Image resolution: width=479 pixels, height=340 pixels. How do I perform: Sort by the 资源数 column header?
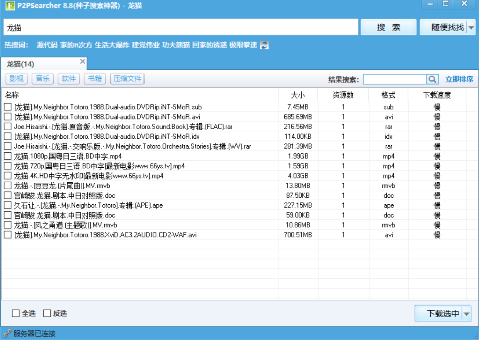pyautogui.click(x=343, y=95)
